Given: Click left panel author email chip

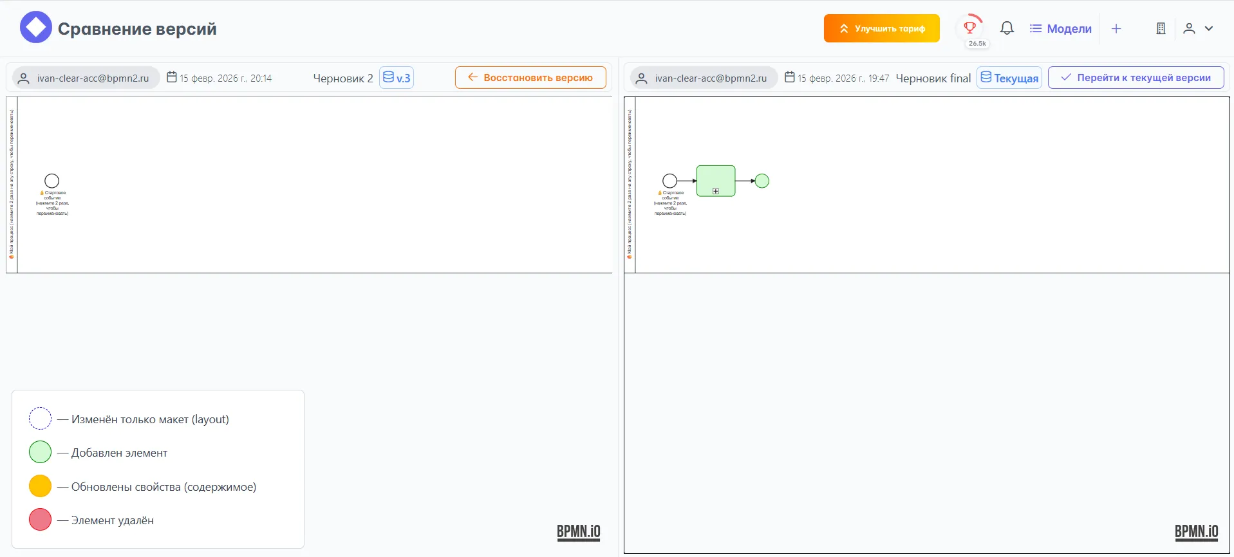Looking at the screenshot, I should 86,78.
